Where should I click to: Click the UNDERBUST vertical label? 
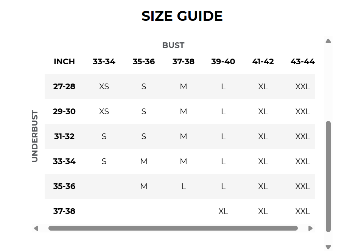(34, 136)
